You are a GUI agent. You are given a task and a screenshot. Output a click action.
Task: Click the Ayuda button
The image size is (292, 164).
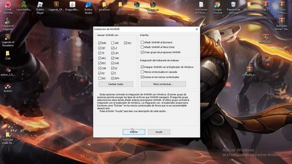(159, 132)
